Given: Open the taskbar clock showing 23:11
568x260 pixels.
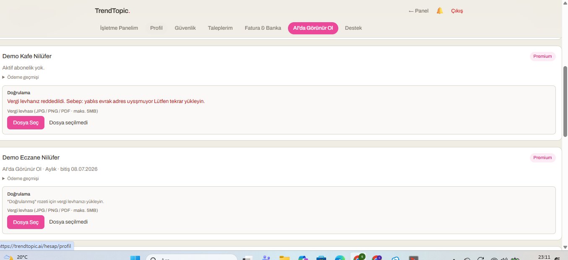Looking at the screenshot, I should coord(544,257).
